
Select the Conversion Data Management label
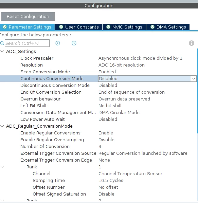58,112
